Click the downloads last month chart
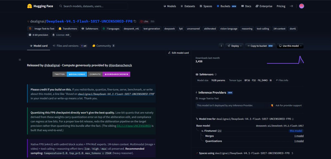Screen dimensions: 331x159 pos(285,60)
